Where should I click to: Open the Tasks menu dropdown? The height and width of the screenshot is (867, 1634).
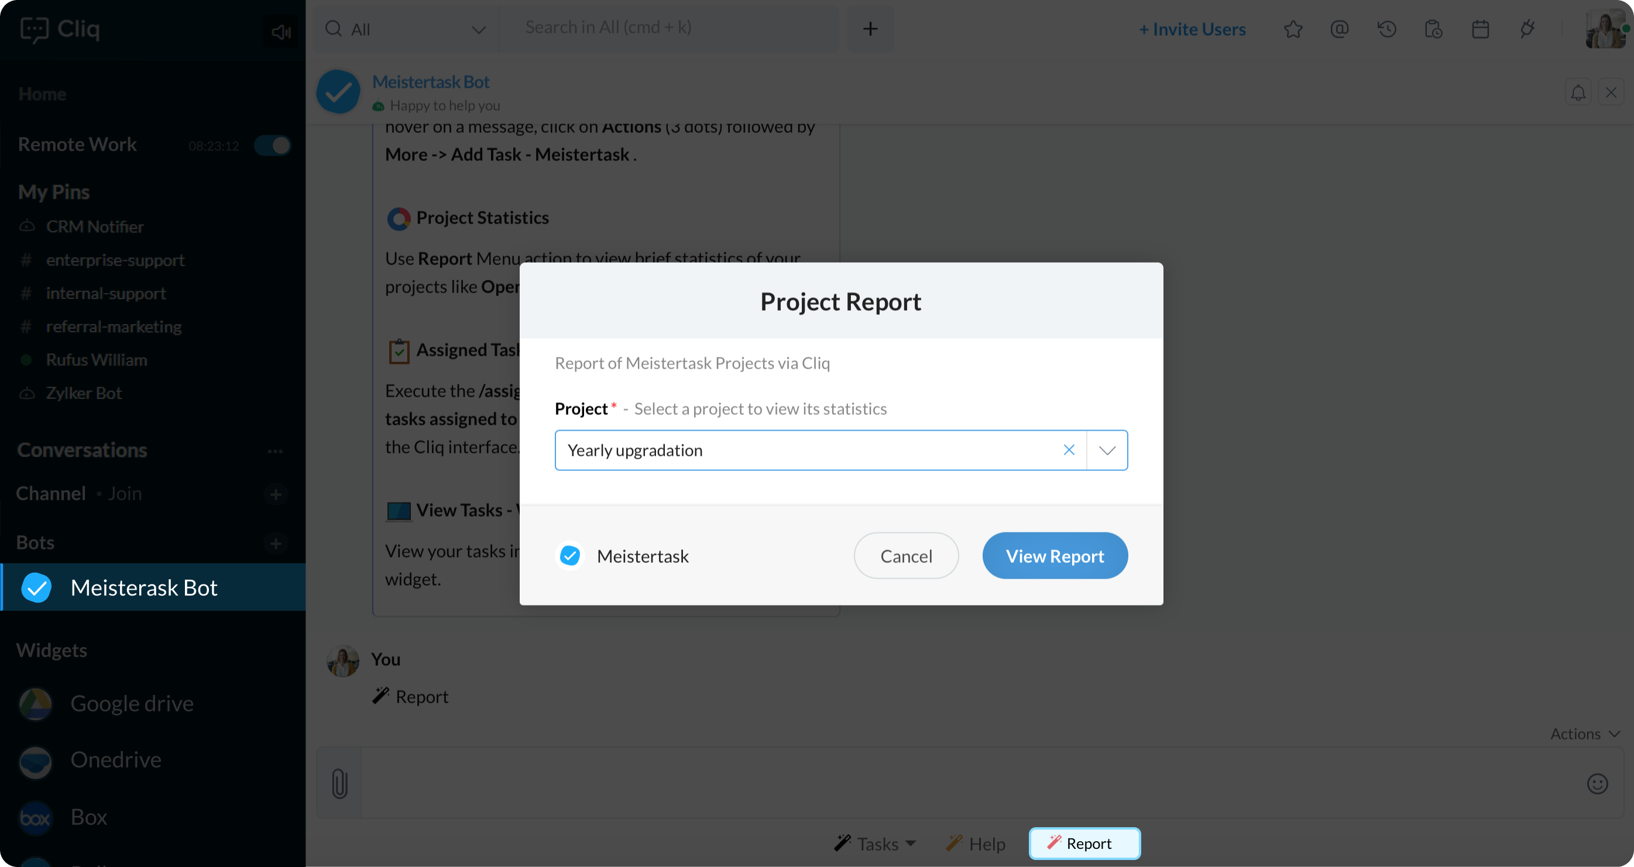click(x=875, y=844)
